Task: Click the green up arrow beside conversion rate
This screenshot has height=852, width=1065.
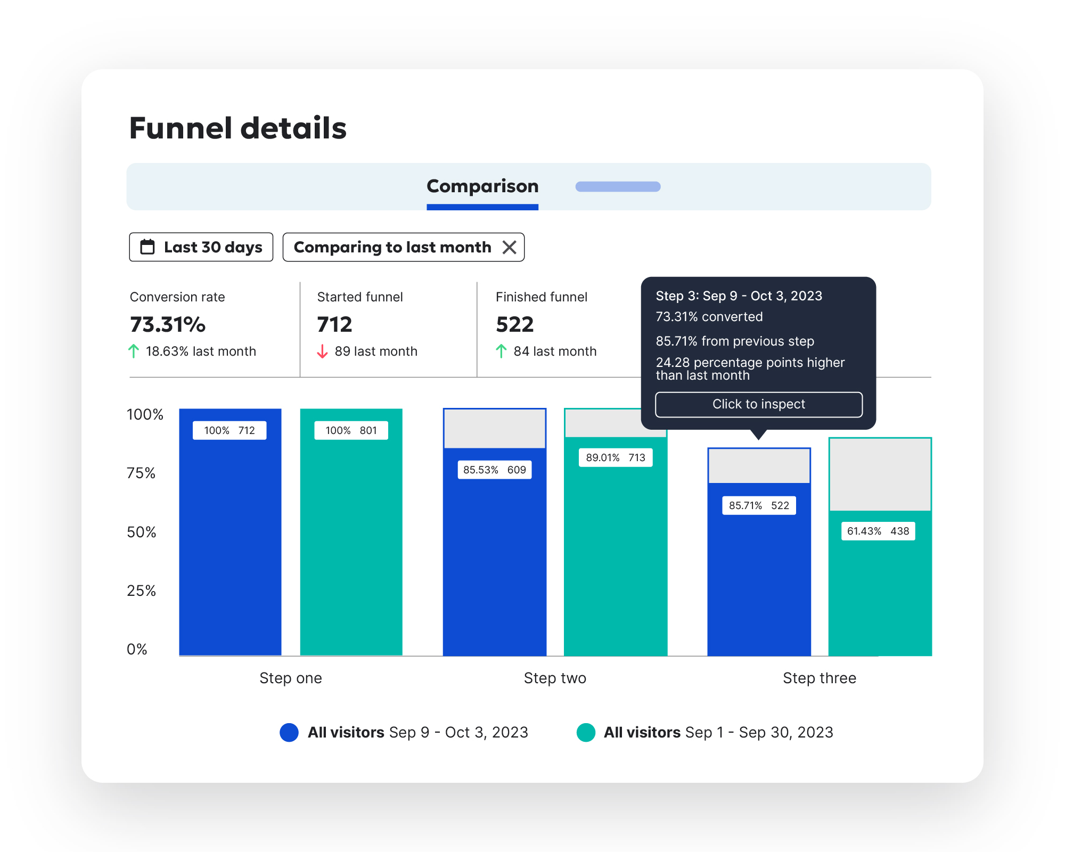Action: point(134,351)
